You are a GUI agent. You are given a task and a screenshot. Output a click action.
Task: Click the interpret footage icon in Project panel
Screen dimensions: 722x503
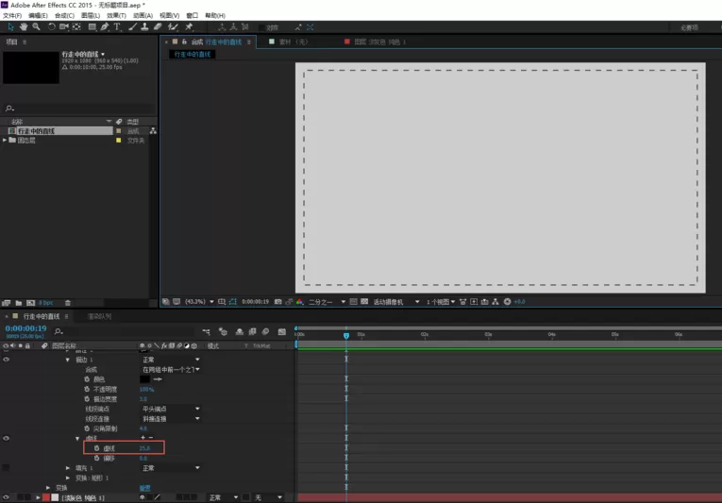(7, 303)
